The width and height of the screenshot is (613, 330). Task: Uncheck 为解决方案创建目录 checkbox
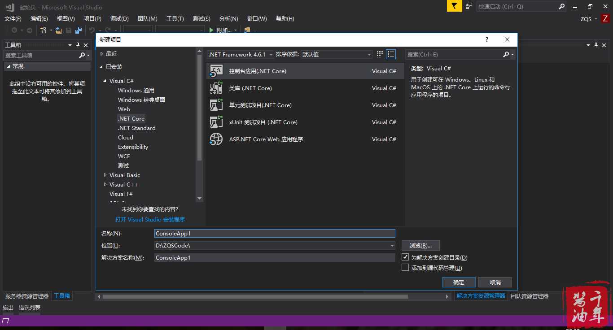[405, 257]
